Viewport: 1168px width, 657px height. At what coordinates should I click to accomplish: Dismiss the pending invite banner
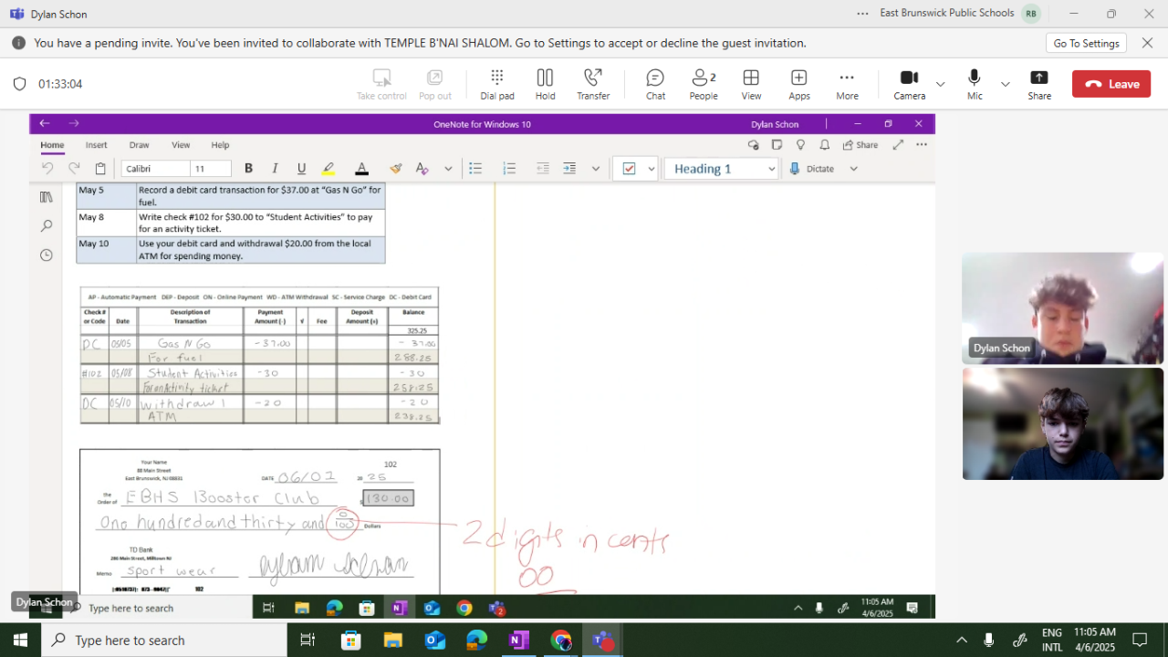pos(1148,43)
